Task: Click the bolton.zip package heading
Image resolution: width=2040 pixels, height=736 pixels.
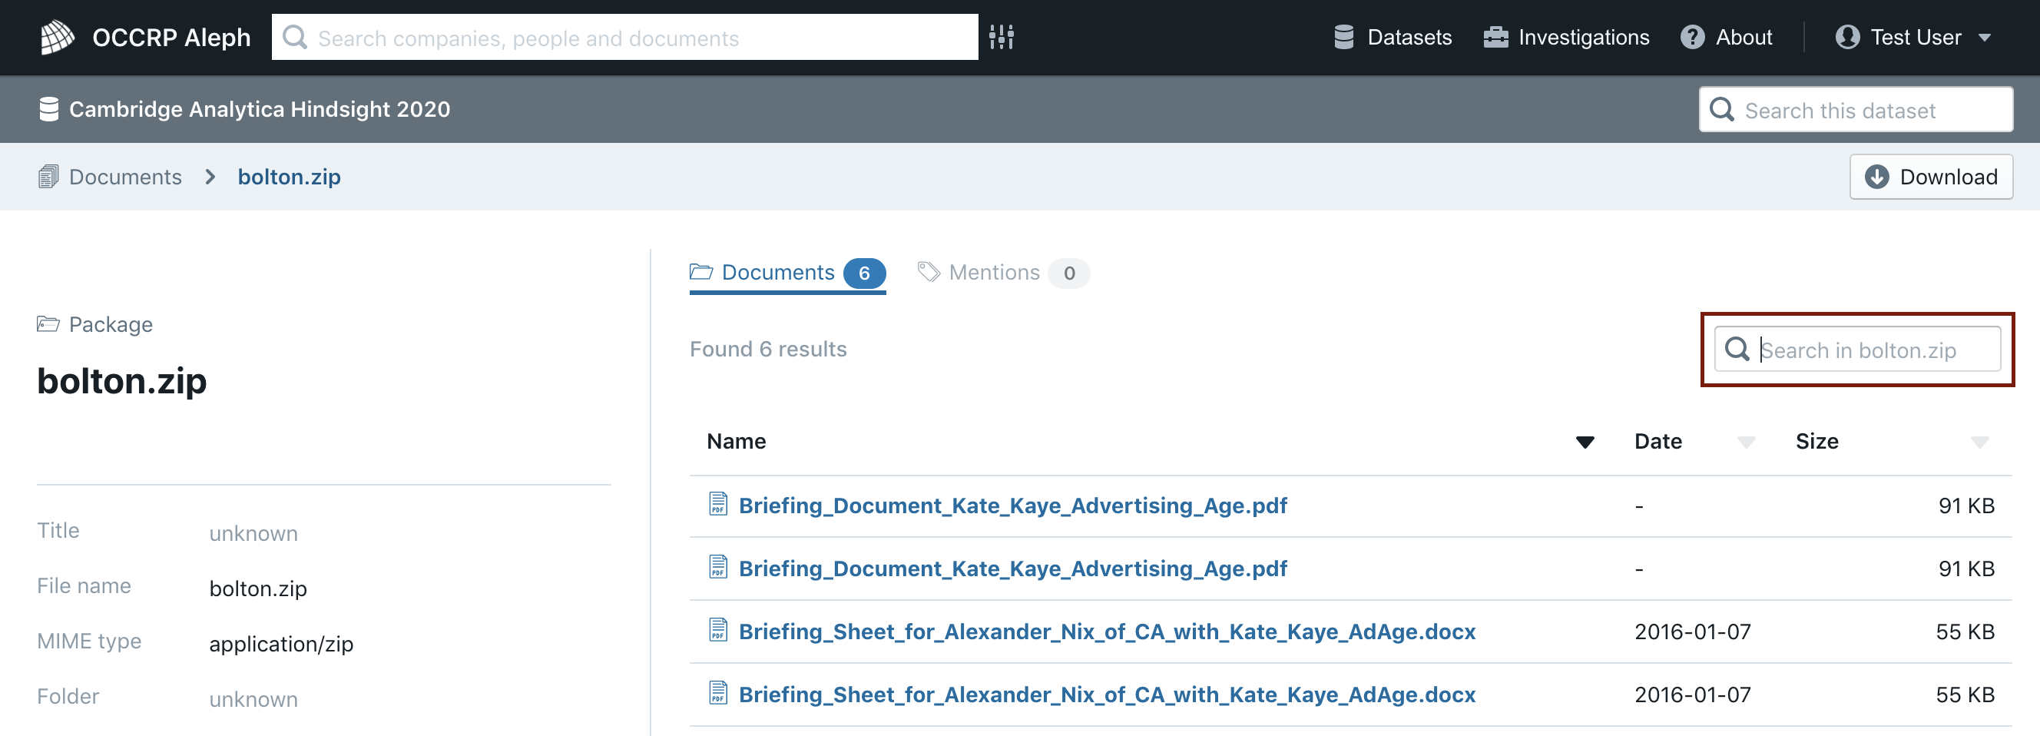Action: pos(122,381)
